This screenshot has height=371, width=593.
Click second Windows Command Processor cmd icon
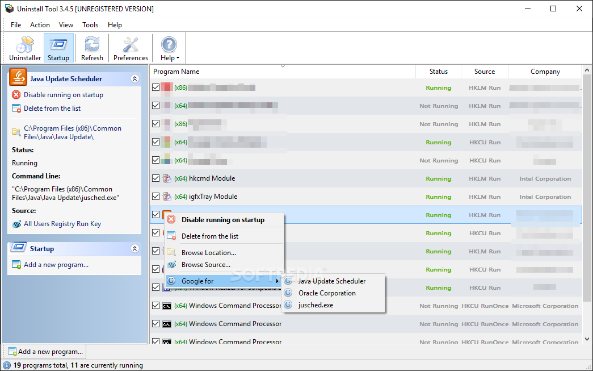167,324
